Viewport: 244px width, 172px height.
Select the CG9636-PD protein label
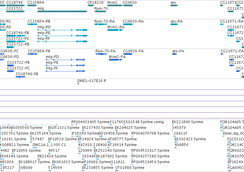pos(9,57)
